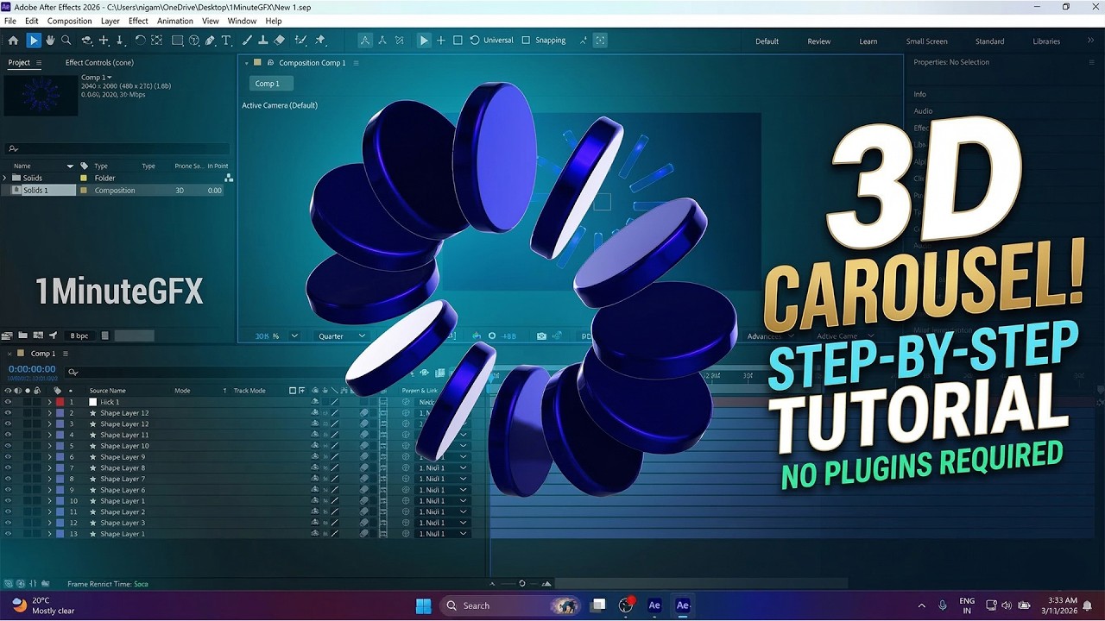Select the Selection arrow tool
This screenshot has height=621, width=1105.
(x=34, y=41)
